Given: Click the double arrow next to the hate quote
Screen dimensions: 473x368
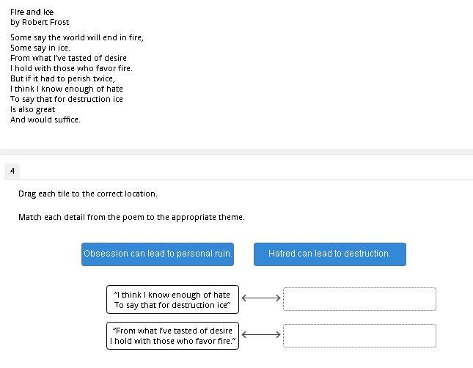Looking at the screenshot, I should point(261,298).
